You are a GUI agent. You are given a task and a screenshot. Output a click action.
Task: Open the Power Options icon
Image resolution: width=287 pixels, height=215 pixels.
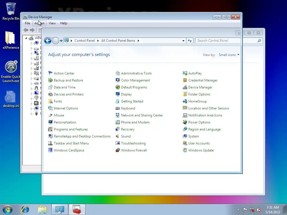tap(185, 122)
